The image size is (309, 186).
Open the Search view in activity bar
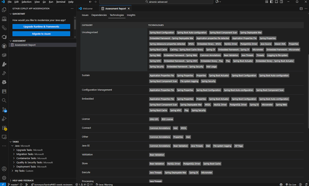coord(4,100)
